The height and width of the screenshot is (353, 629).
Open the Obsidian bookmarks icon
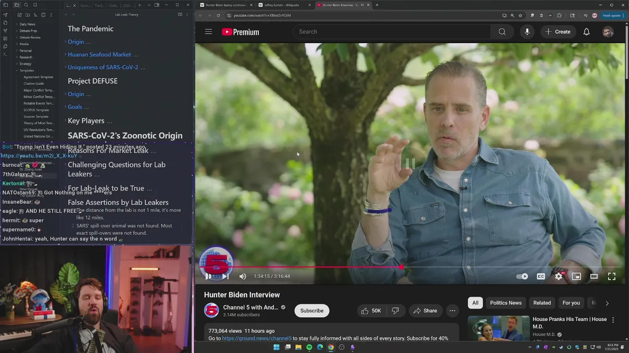click(x=35, y=5)
